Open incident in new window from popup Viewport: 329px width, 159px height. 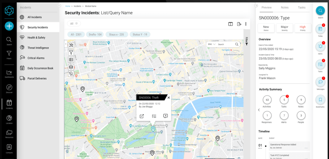tap(142, 116)
